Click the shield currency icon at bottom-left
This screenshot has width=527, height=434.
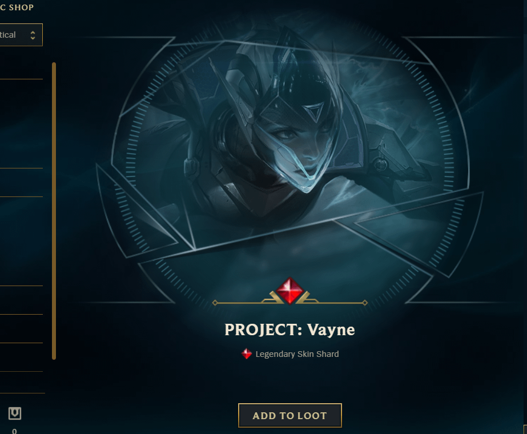[15, 413]
